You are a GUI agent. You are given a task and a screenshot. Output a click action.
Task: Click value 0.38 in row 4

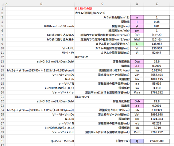(157, 22)
